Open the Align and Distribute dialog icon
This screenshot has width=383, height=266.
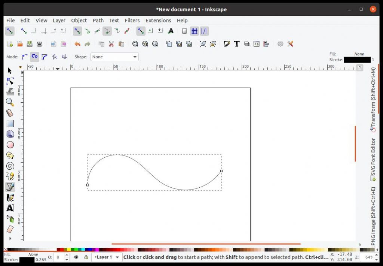[x=266, y=44]
